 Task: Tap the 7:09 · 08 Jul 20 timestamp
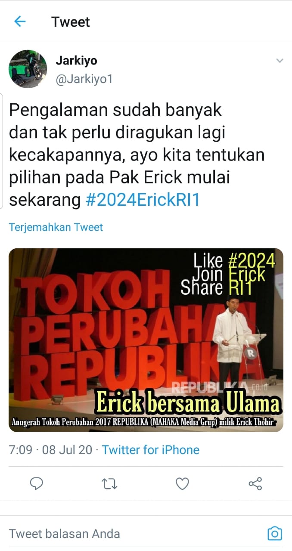[51, 450]
